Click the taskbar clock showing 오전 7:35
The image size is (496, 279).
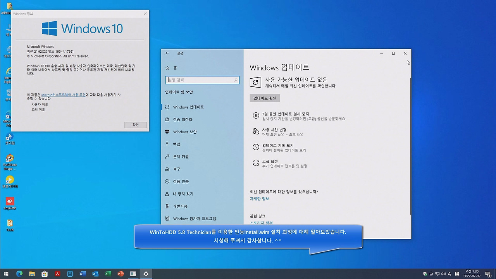click(x=471, y=274)
